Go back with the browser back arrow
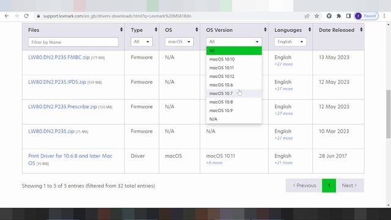 click(x=7, y=16)
